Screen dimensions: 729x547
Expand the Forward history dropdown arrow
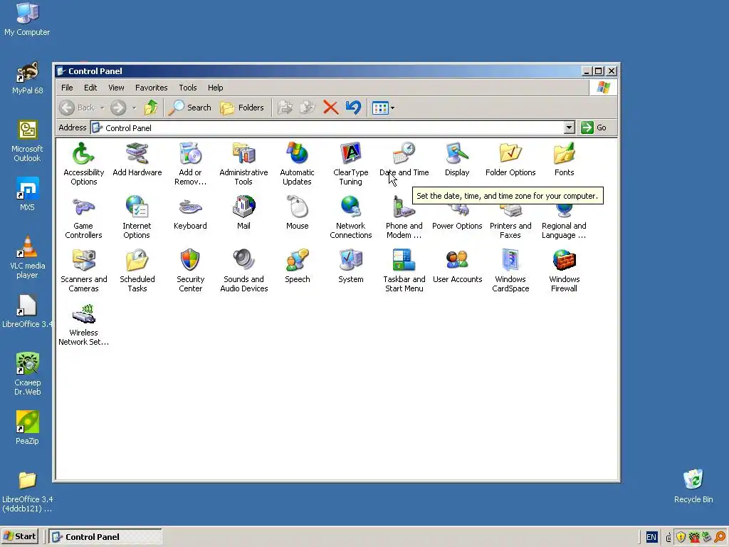click(134, 108)
